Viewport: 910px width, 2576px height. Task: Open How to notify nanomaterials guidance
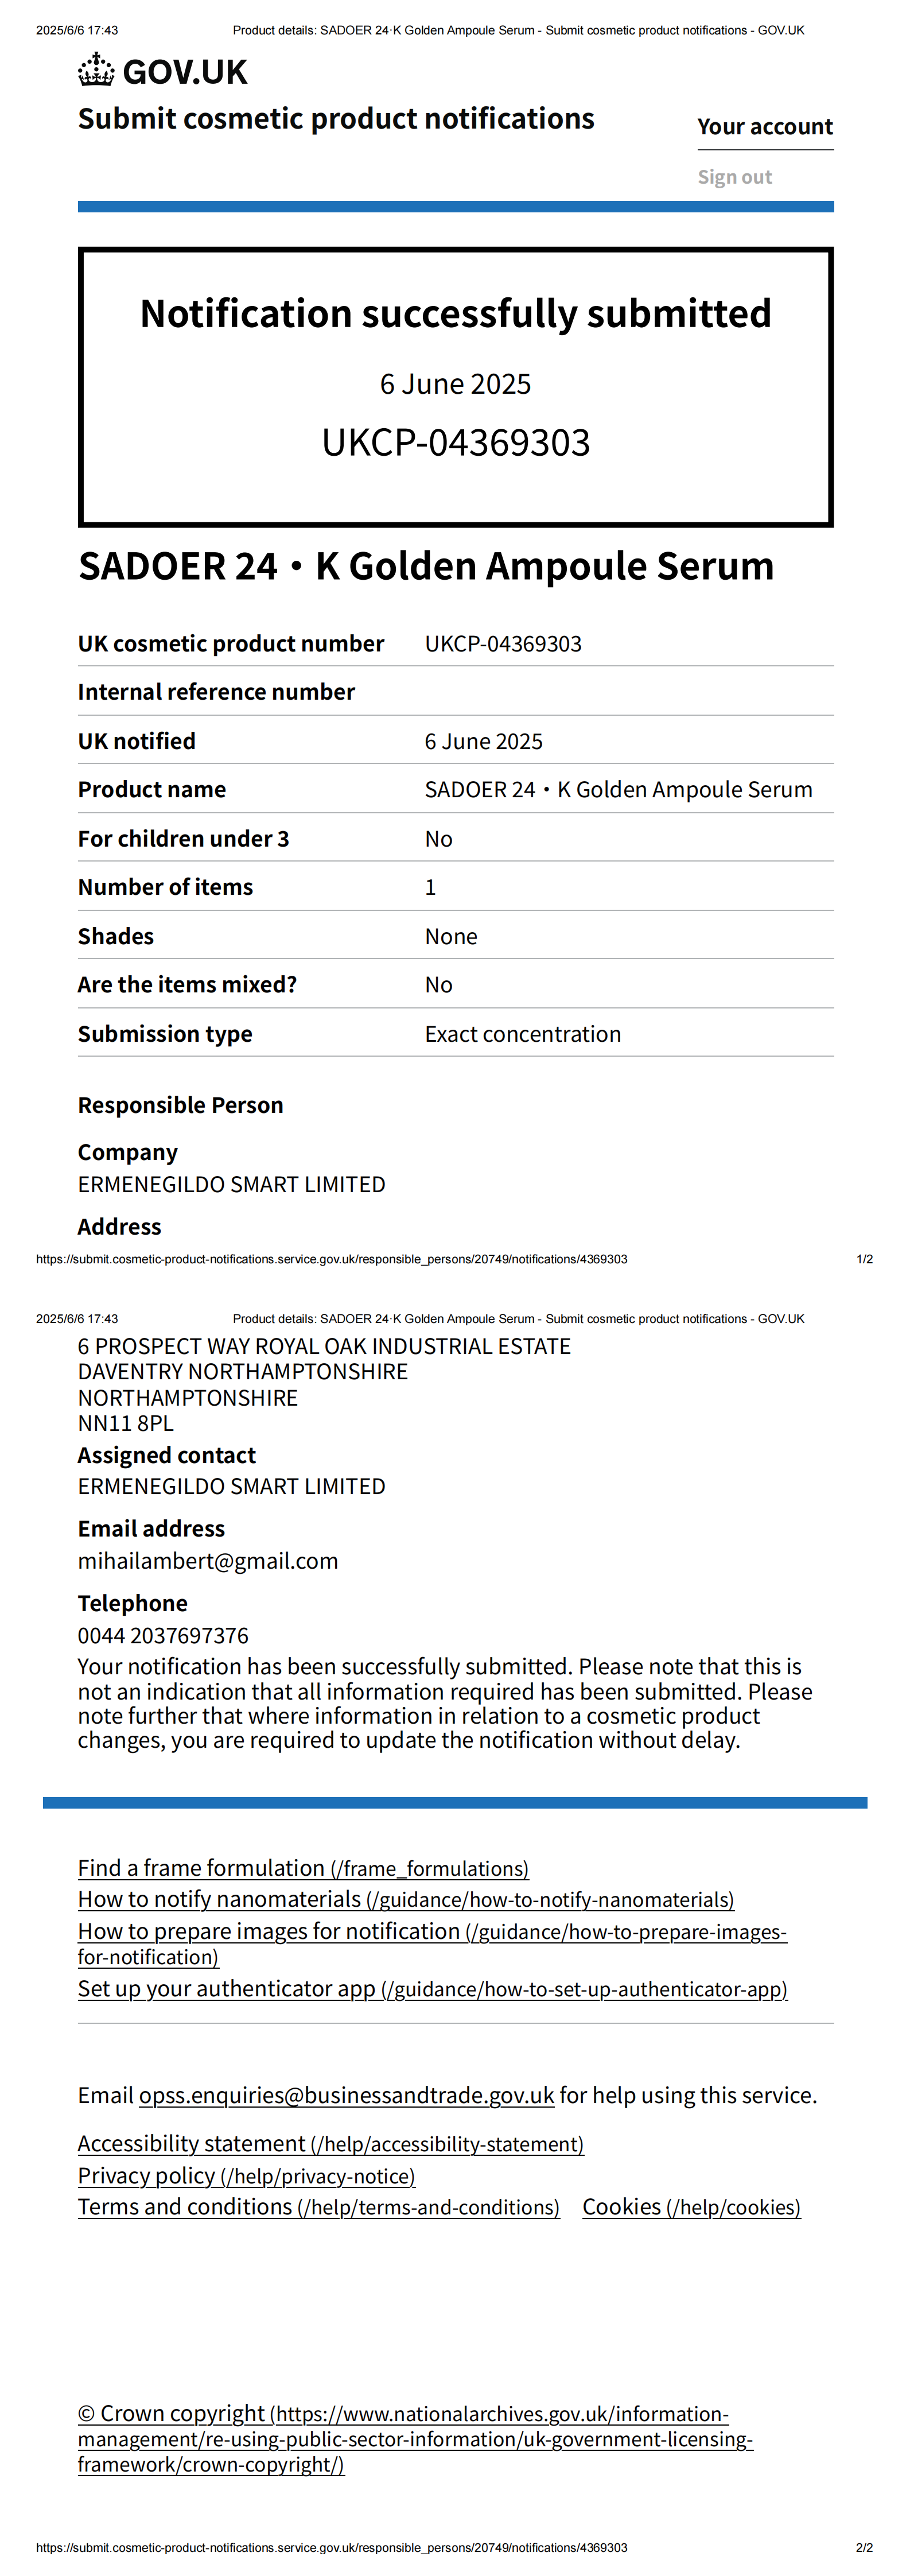click(406, 1899)
